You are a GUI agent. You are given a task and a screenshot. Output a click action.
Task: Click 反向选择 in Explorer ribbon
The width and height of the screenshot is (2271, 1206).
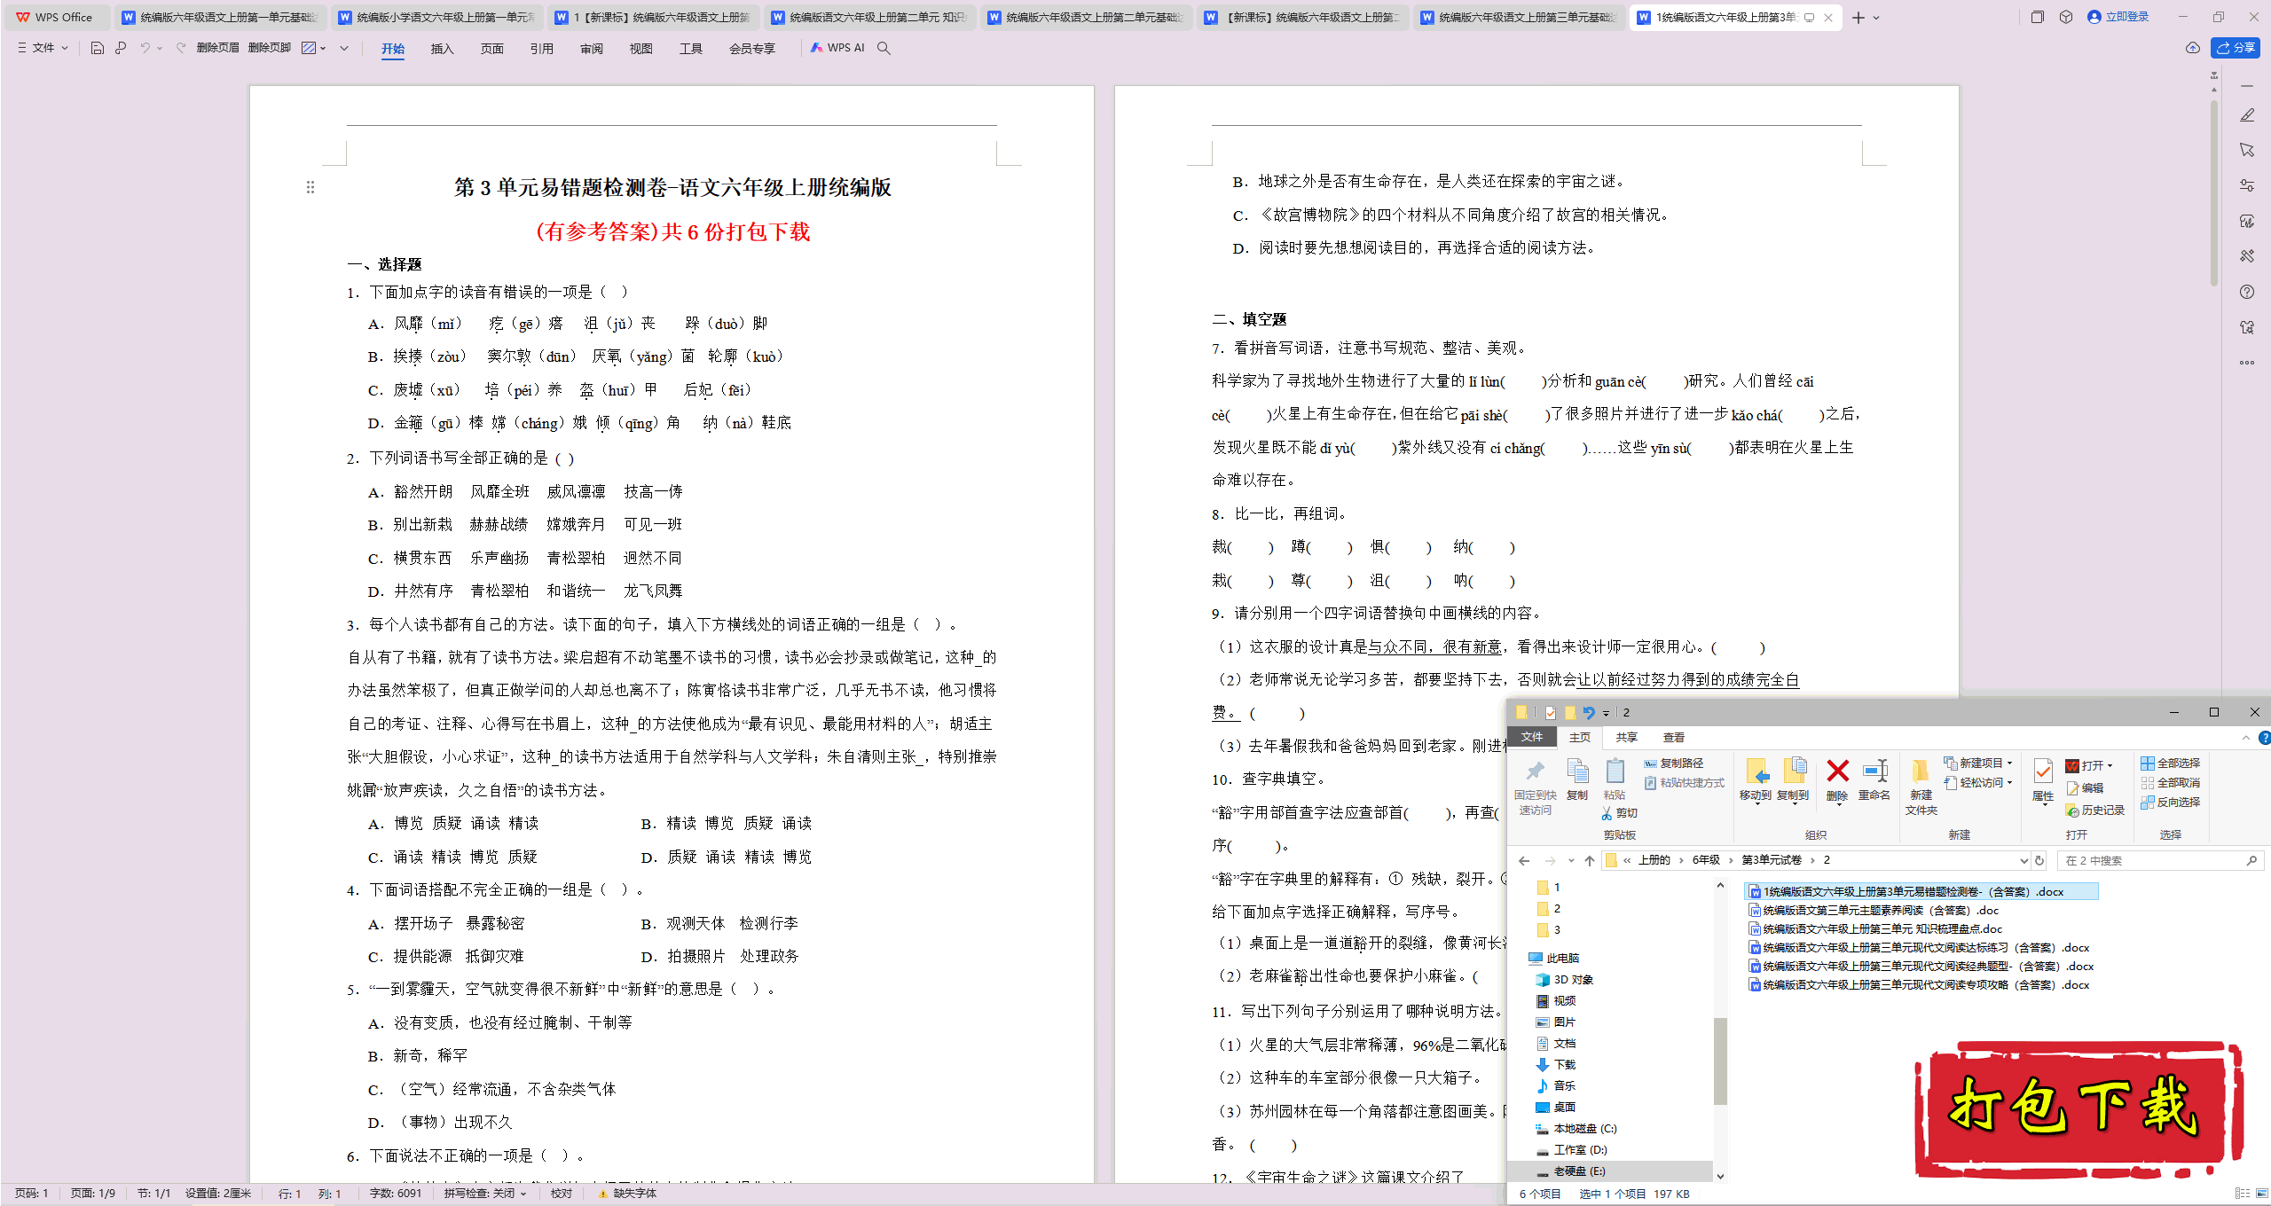(x=2170, y=803)
